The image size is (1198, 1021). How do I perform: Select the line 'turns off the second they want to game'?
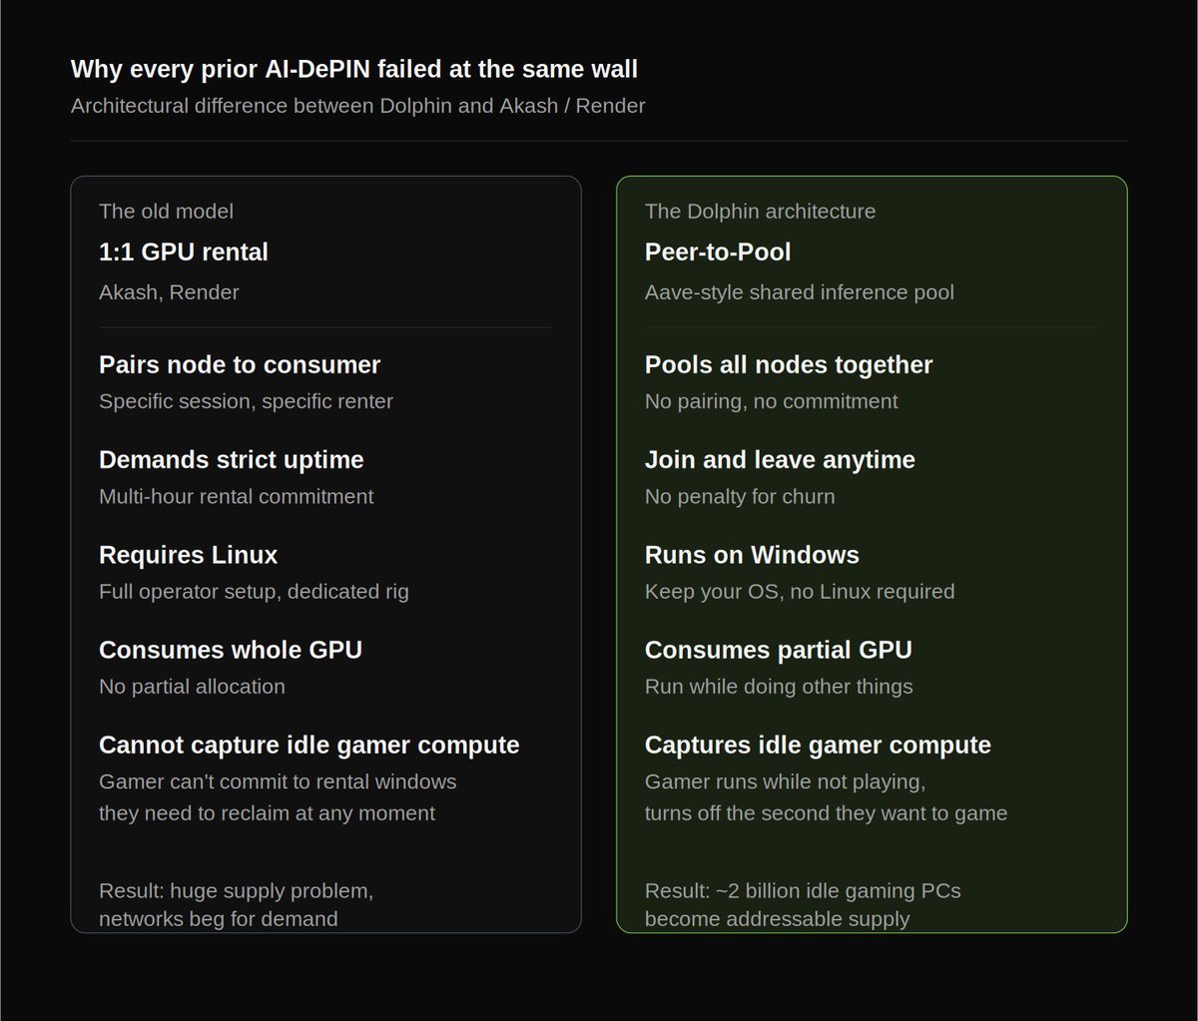[826, 812]
